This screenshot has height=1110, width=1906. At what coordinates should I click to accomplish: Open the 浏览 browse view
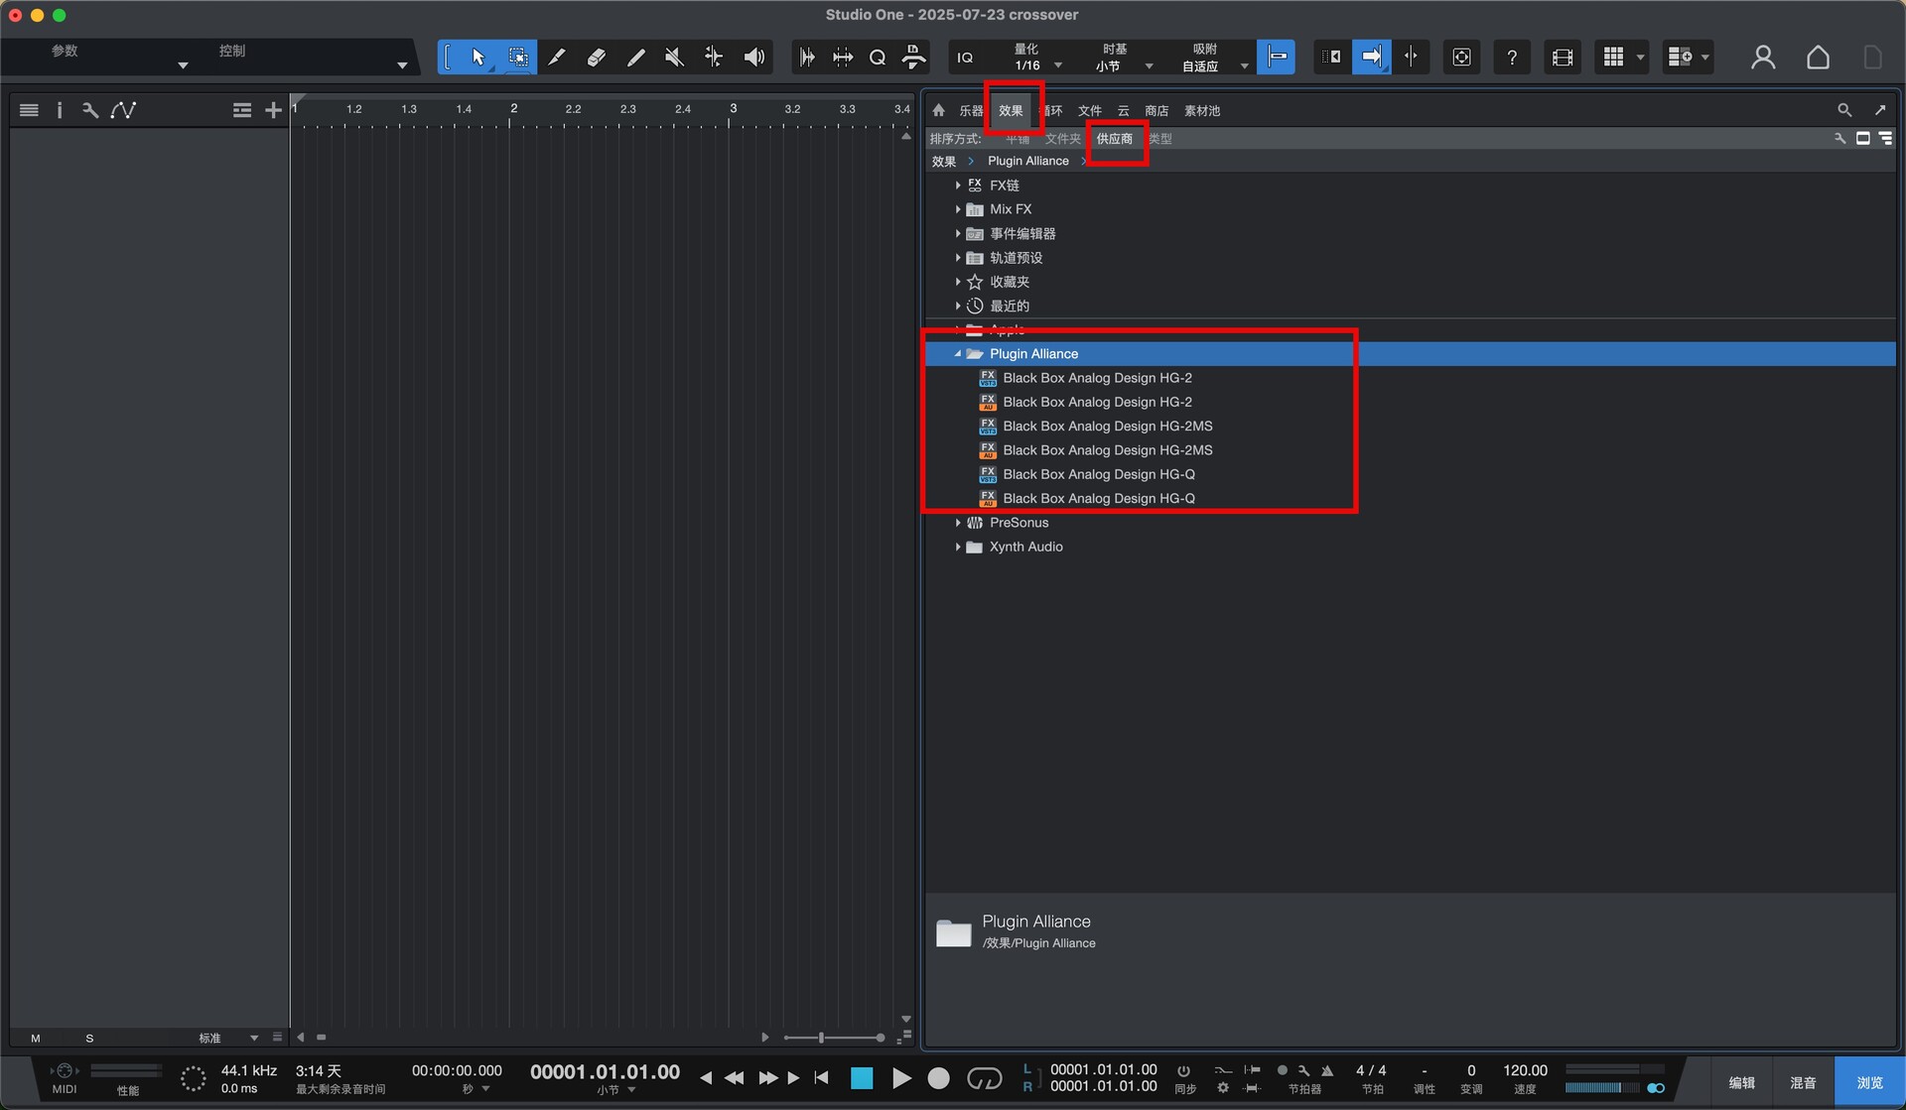(1869, 1082)
